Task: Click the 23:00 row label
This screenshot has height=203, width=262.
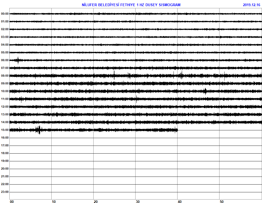Action: [x=5, y=192]
